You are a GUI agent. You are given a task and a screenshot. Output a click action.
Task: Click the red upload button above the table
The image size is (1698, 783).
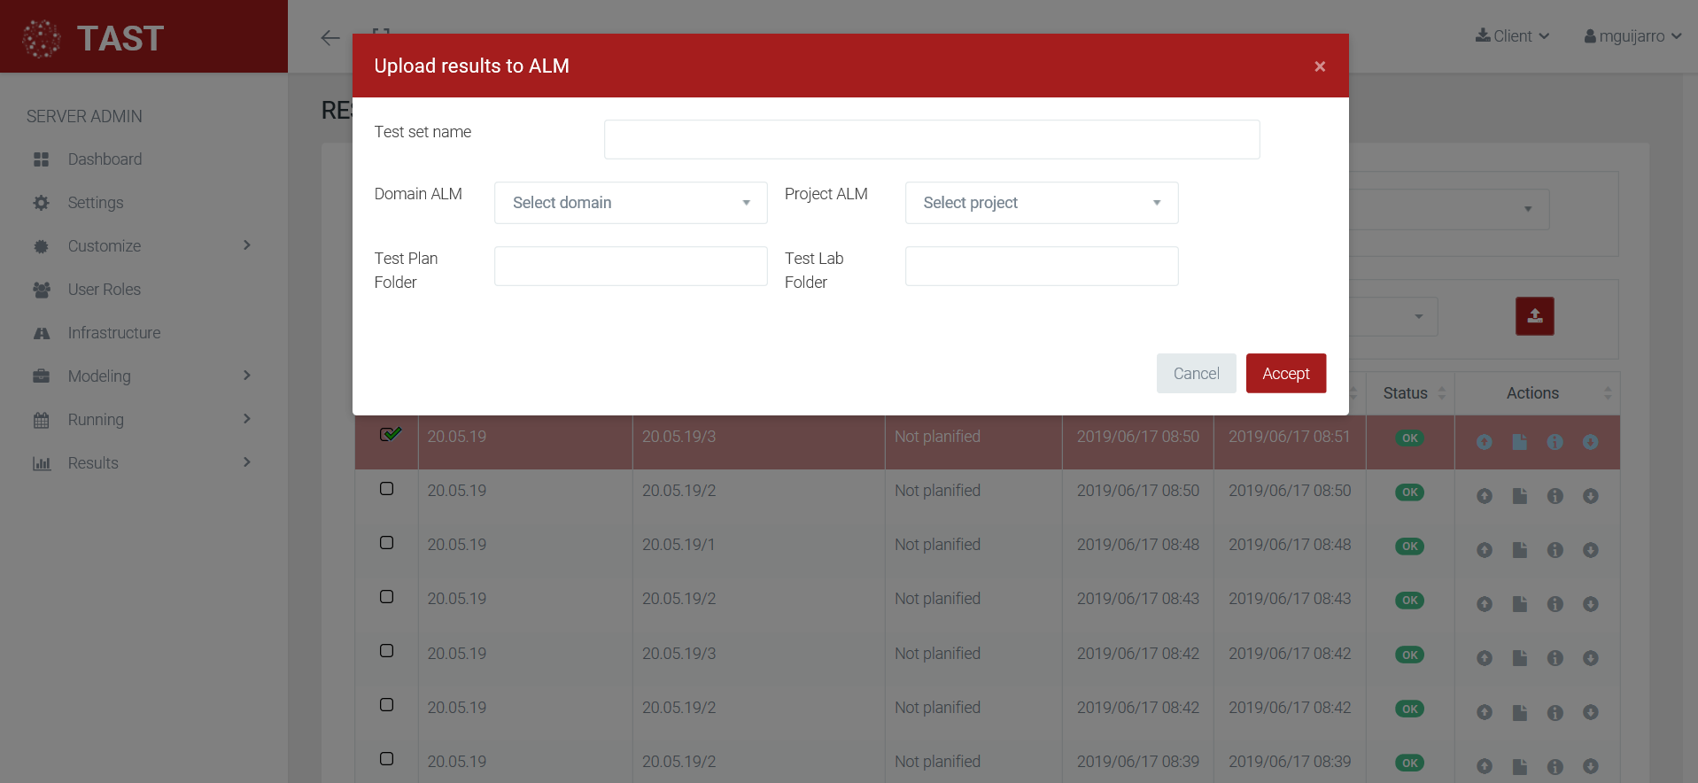pyautogui.click(x=1534, y=316)
